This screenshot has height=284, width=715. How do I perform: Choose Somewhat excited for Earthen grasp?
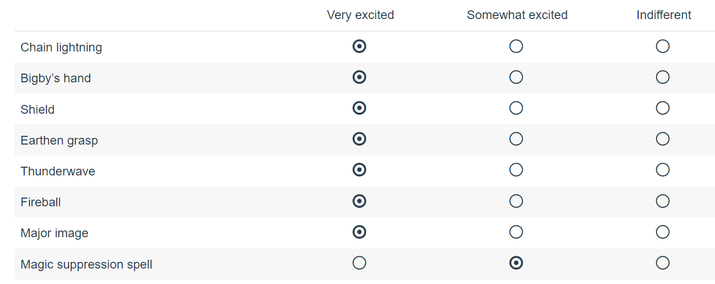[516, 139]
